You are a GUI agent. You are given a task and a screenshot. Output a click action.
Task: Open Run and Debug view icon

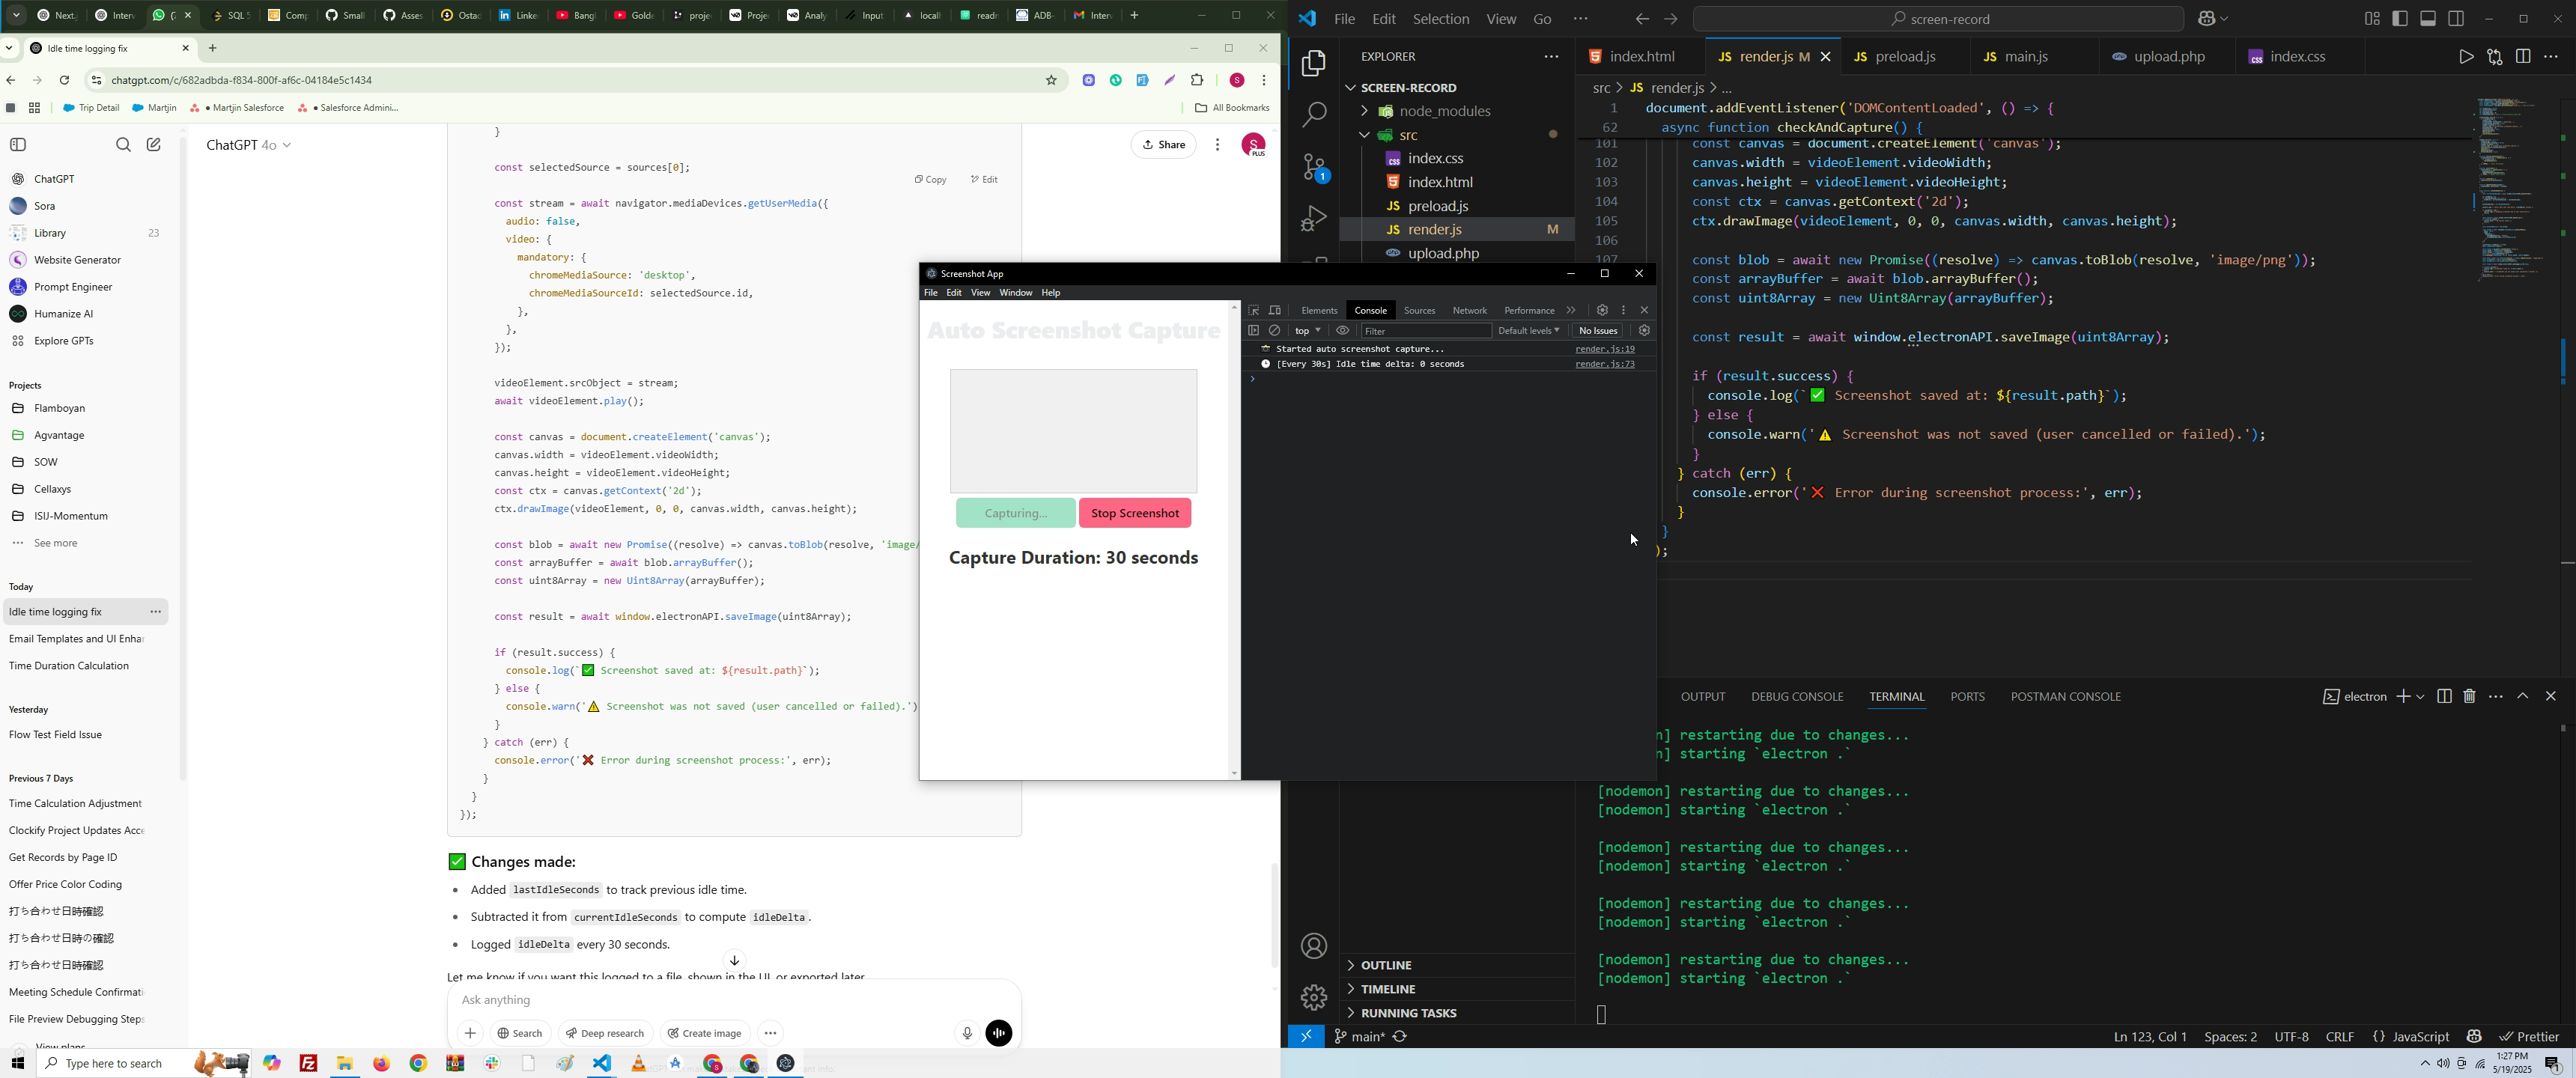click(1313, 219)
